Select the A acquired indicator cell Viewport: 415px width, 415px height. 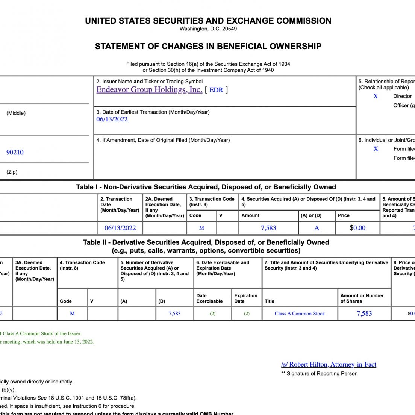coord(317,228)
